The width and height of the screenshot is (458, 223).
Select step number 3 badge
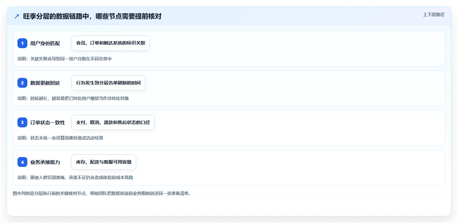pyautogui.click(x=22, y=122)
